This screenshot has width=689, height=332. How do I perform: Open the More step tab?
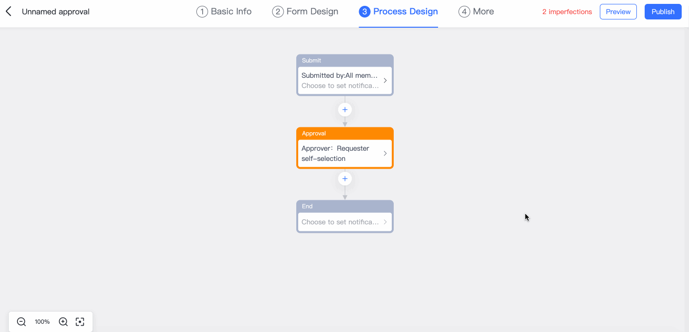tap(476, 12)
